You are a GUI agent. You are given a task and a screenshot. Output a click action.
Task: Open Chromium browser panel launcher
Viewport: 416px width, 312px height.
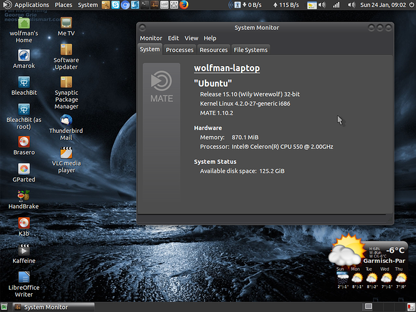[125, 5]
